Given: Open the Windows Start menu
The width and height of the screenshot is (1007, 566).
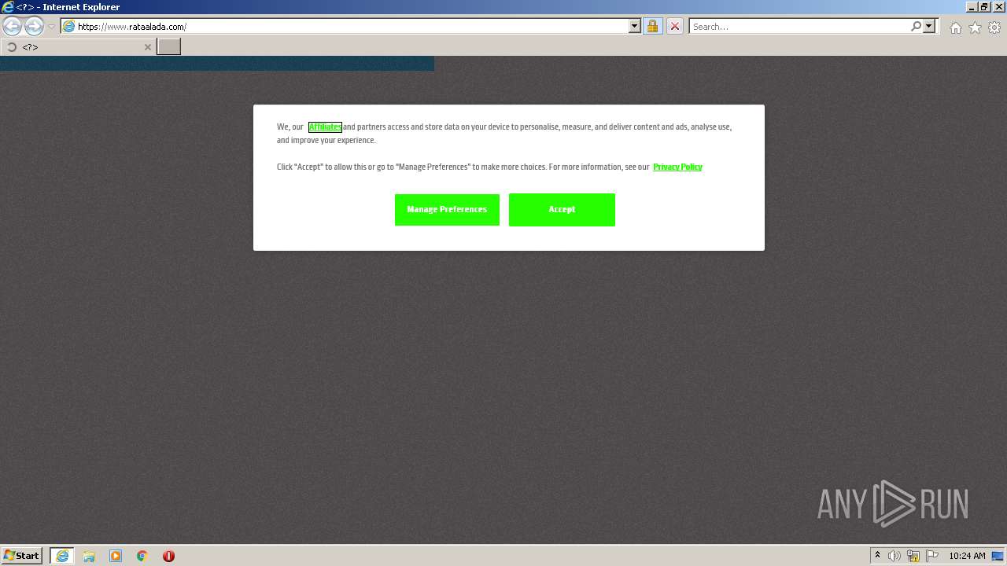Looking at the screenshot, I should tap(21, 556).
